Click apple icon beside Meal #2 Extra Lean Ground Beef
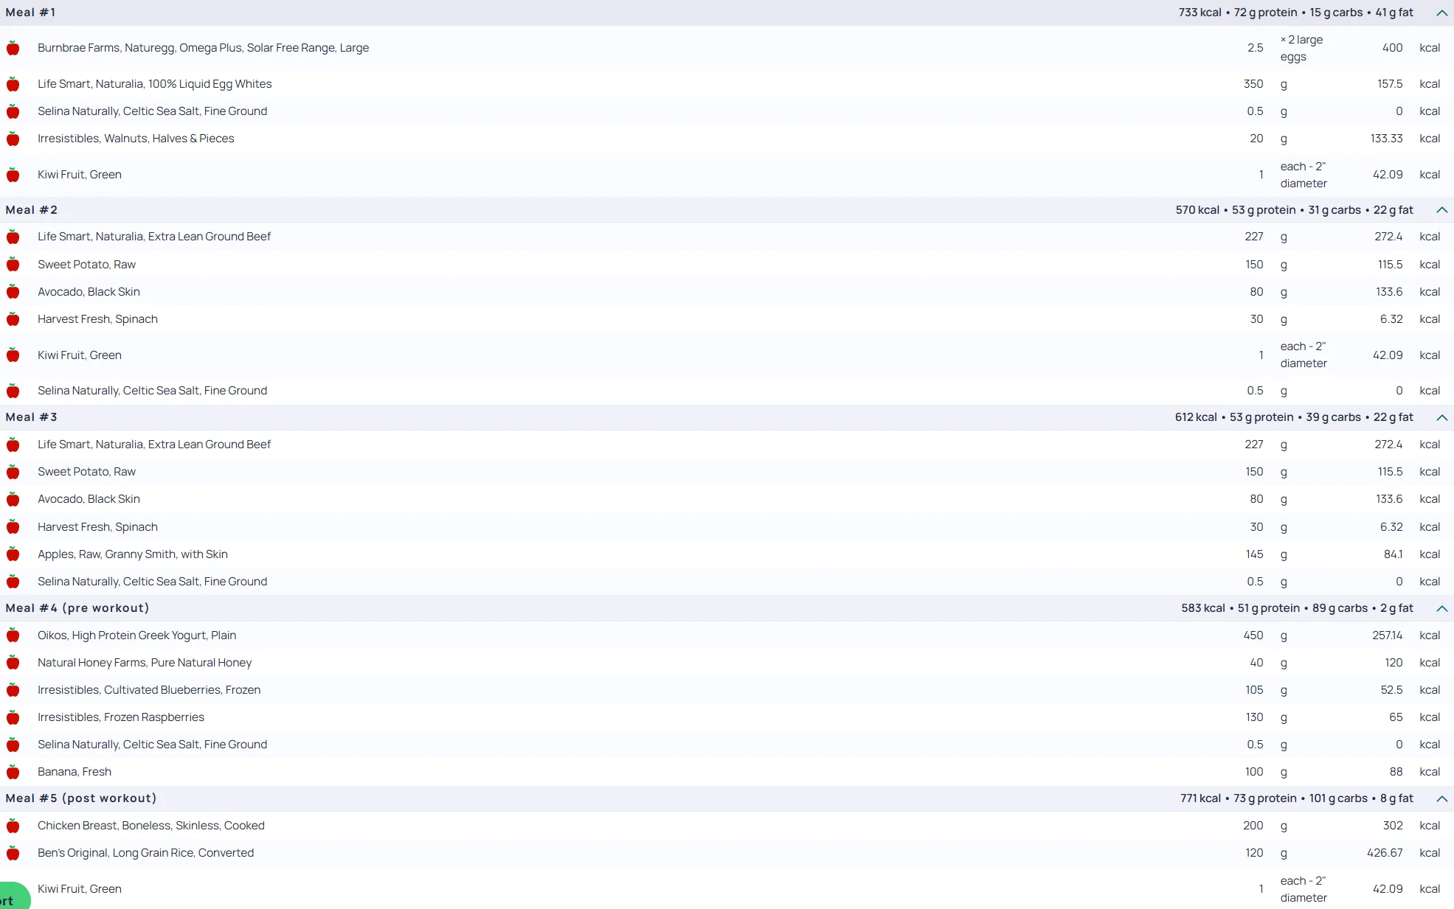 pos(13,237)
